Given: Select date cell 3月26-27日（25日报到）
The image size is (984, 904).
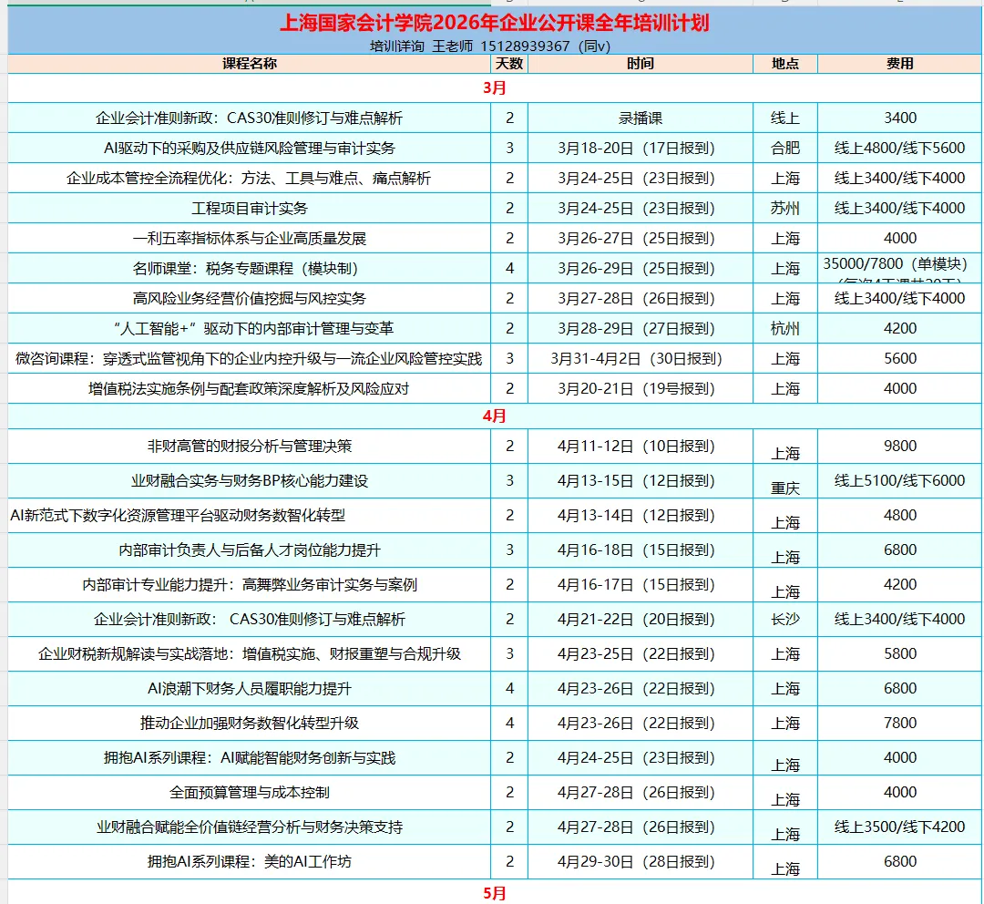Looking at the screenshot, I should pyautogui.click(x=641, y=239).
